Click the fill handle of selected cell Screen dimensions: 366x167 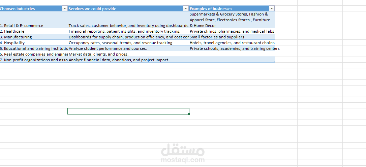tap(189, 114)
